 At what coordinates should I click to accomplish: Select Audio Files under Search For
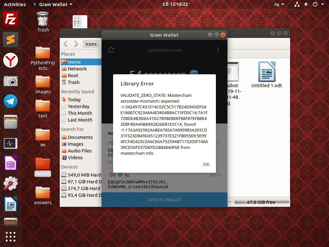click(81, 151)
